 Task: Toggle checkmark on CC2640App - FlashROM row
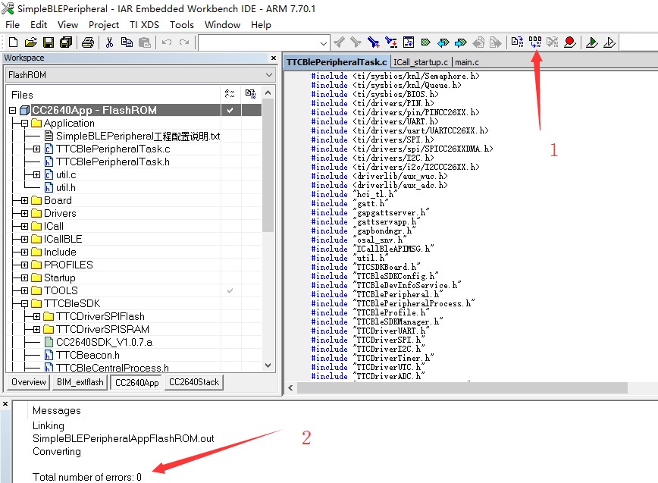230,111
